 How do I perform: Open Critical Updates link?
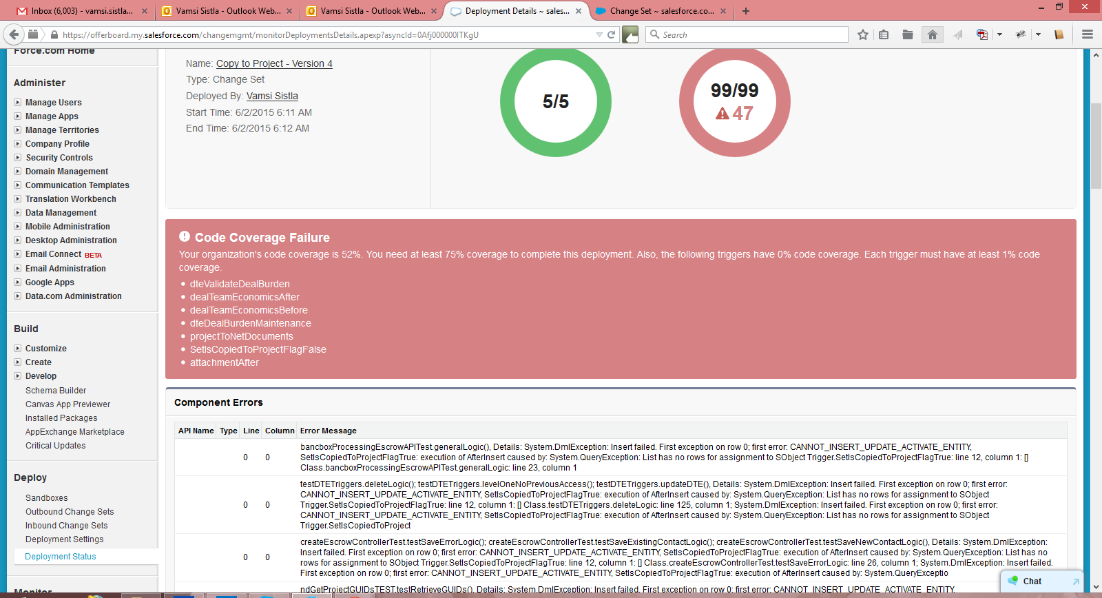click(56, 446)
